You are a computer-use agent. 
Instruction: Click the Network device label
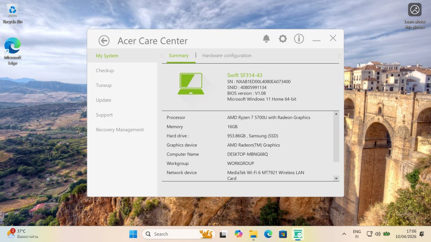pyautogui.click(x=181, y=173)
